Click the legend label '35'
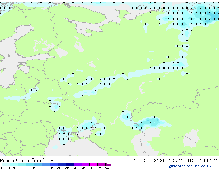The height and width of the screenshot is (169, 219). [83, 168]
